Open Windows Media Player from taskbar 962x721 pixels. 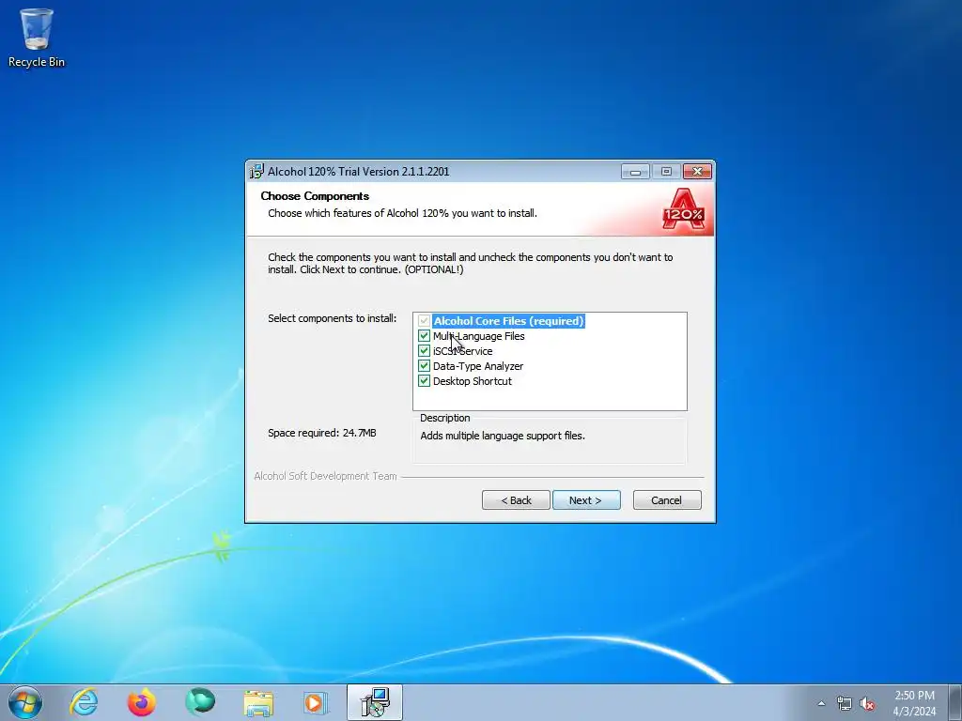click(x=316, y=702)
